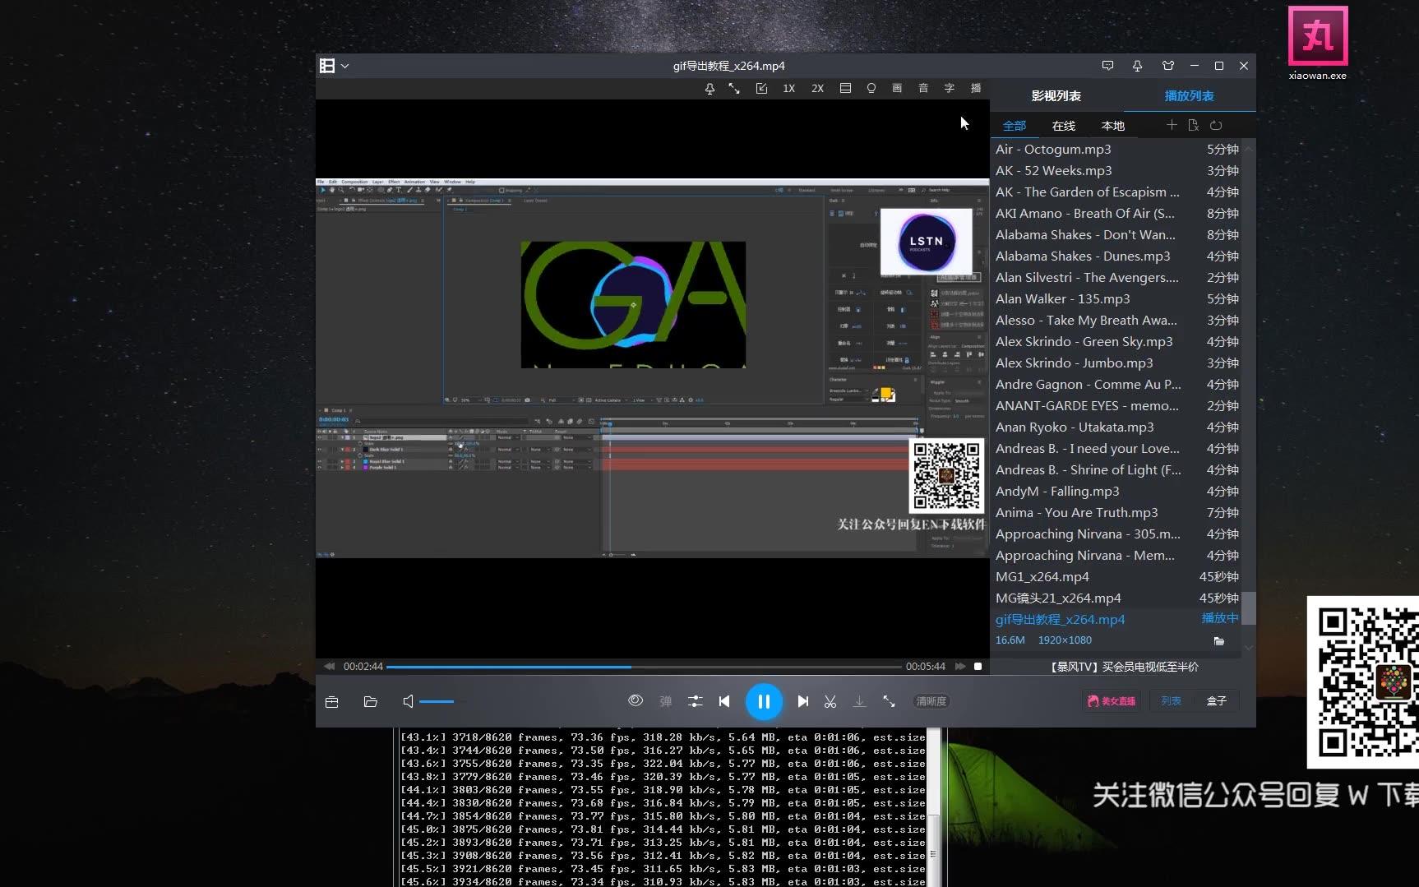This screenshot has height=887, width=1419.
Task: Switch to the 播放列表 tab
Action: pos(1190,96)
